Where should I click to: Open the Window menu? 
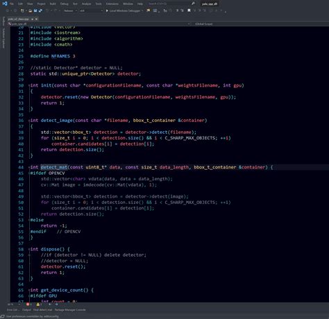click(x=128, y=3)
